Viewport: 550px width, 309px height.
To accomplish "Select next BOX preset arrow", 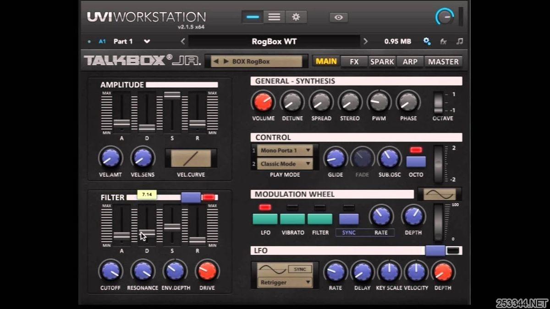I will (x=225, y=61).
